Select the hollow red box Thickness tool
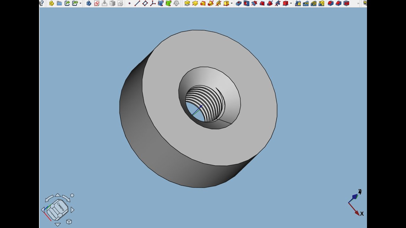The height and width of the screenshot is (228, 406). pyautogui.click(x=346, y=3)
